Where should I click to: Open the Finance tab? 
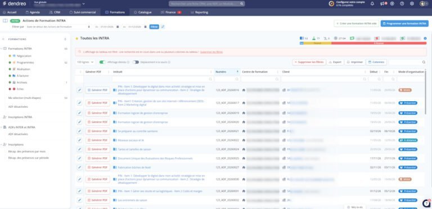click(x=171, y=12)
